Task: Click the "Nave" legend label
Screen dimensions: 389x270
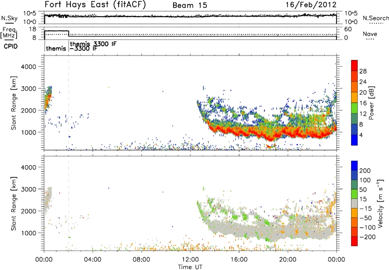Action: tap(370, 34)
